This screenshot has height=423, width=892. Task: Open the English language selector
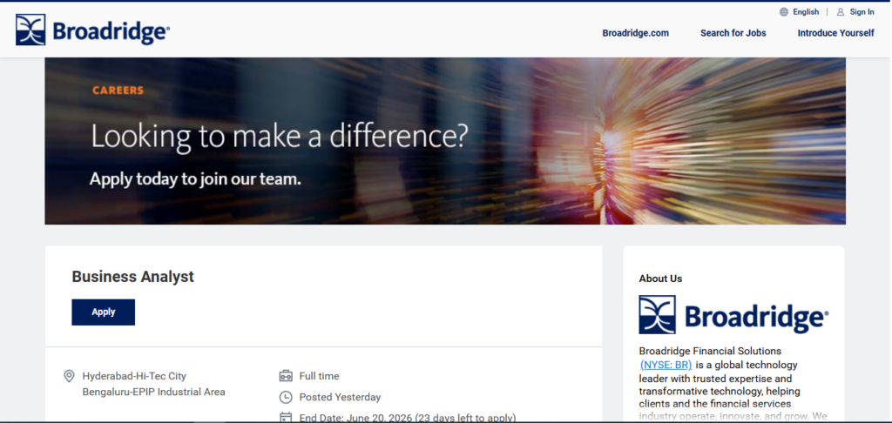pyautogui.click(x=806, y=12)
